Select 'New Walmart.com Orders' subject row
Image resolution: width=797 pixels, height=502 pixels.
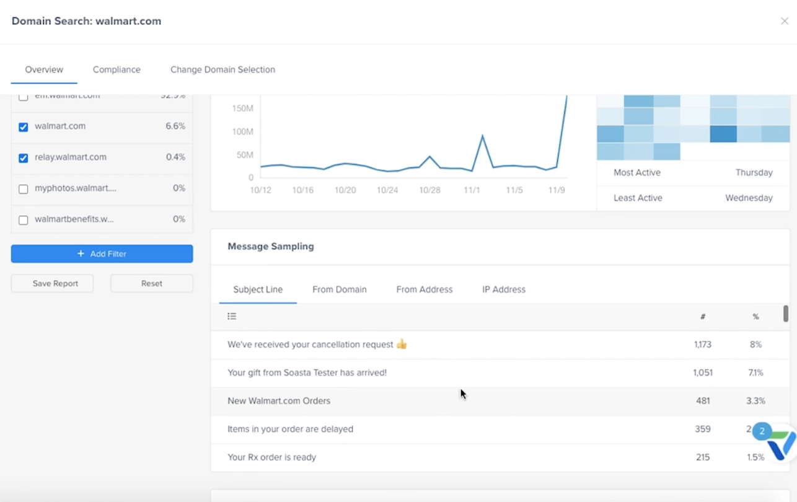coord(499,401)
